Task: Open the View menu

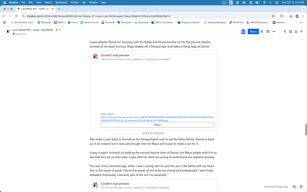Action: [39, 3]
